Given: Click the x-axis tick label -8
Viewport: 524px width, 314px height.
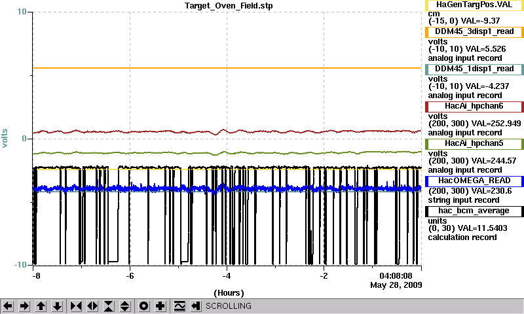Looking at the screenshot, I should click(x=37, y=276).
